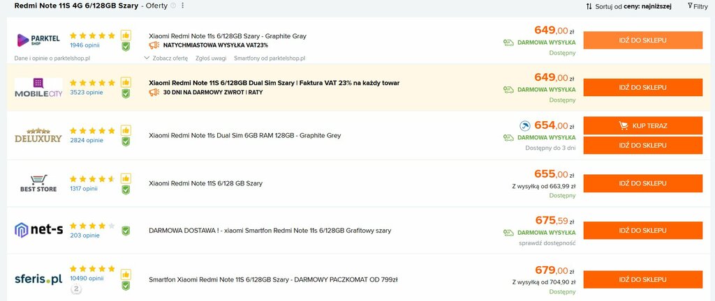Open 1946 opinii reviews for Parktel
The image size is (715, 301).
(x=84, y=45)
